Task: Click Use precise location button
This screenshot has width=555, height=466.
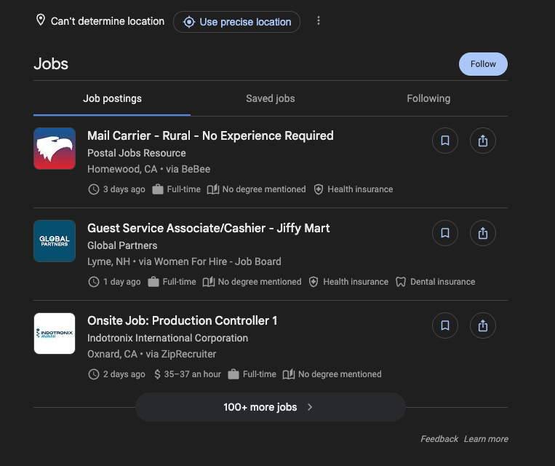Action: click(x=236, y=22)
